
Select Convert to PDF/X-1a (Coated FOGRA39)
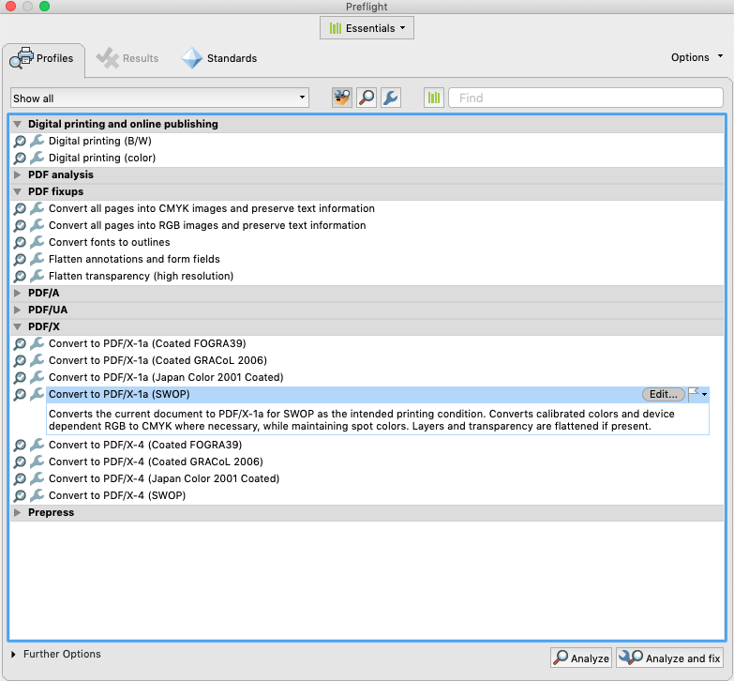[147, 343]
